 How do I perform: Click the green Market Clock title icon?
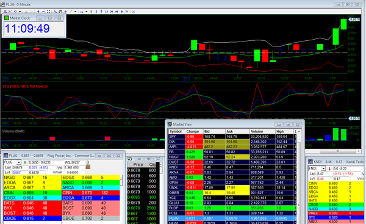7,18
